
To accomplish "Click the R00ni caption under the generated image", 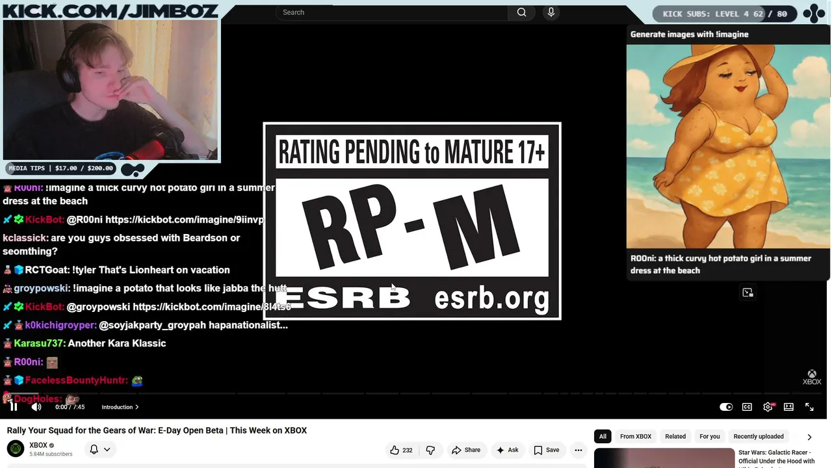I will pyautogui.click(x=721, y=265).
